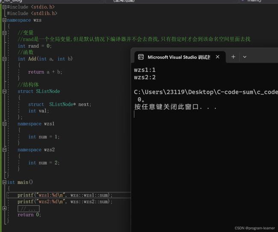The image size is (278, 232).
Task: Click 'int num = 1;' code line
Action: pyautogui.click(x=44, y=137)
